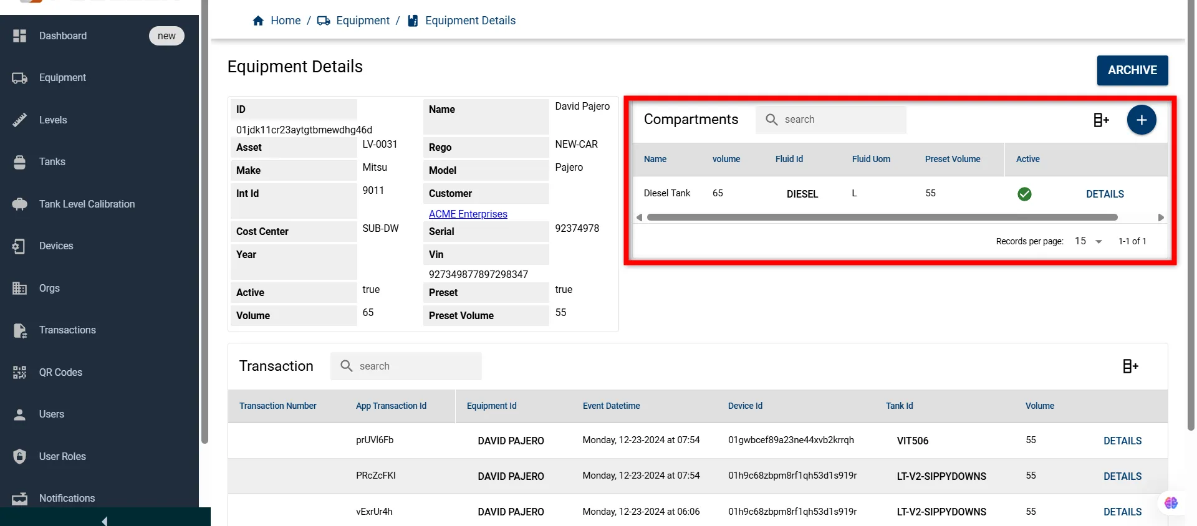The height and width of the screenshot is (526, 1197).
Task: Open DETAILS for transaction prUVl6Fb
Action: 1122,441
